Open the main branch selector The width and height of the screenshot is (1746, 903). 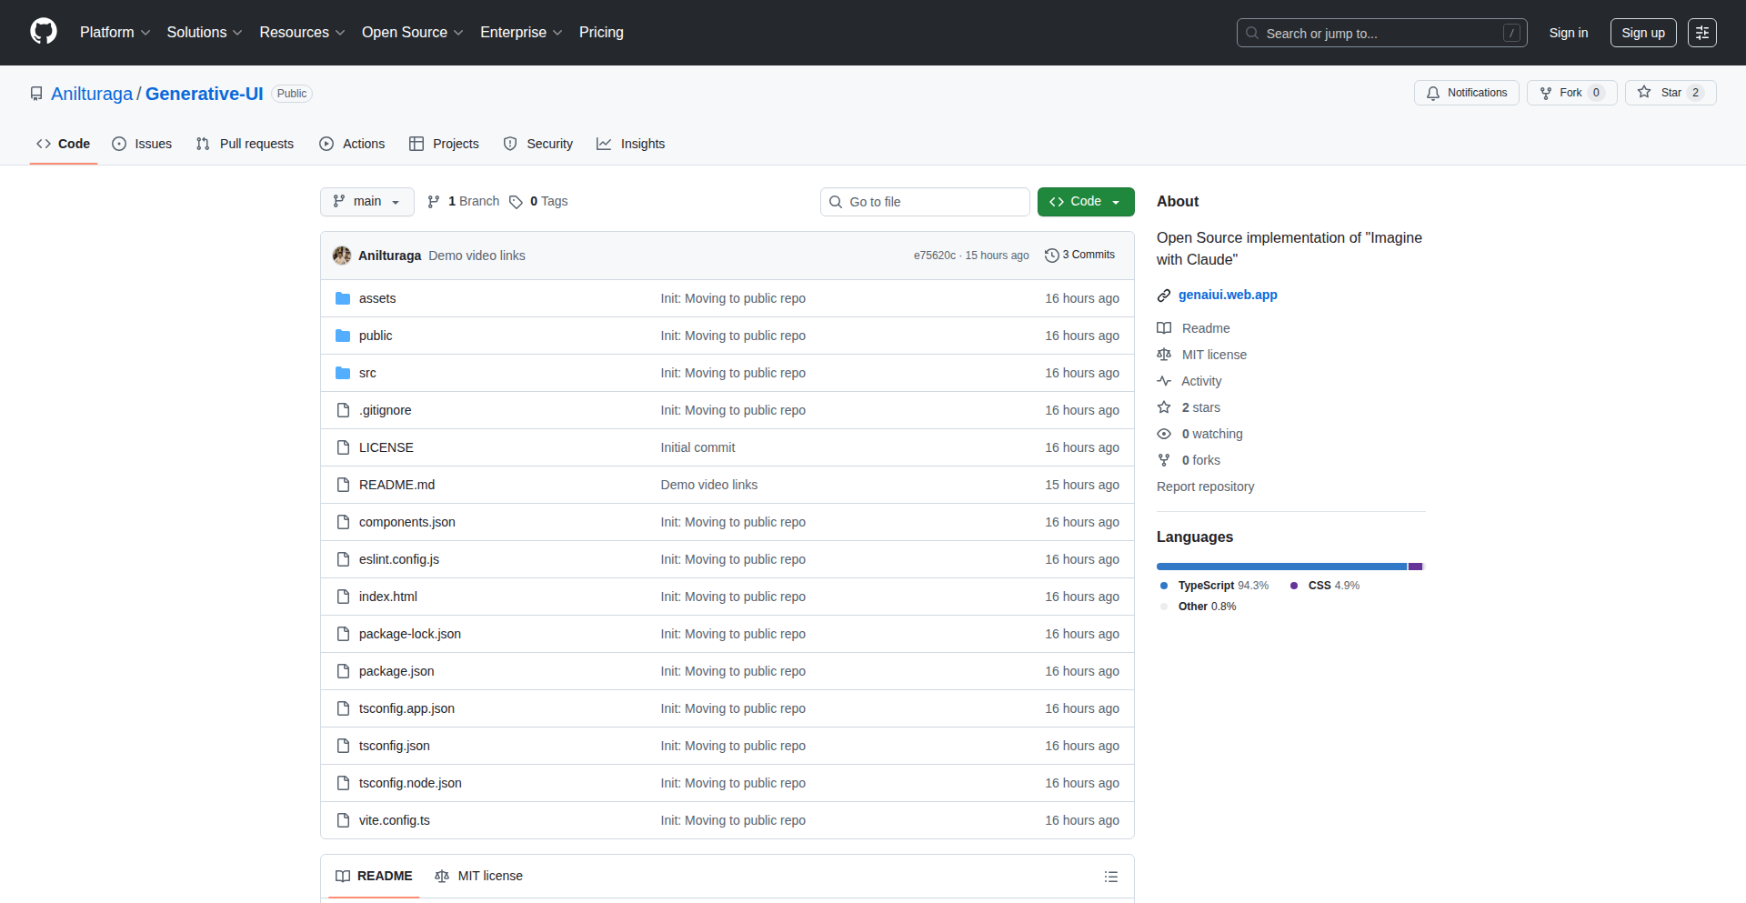(x=366, y=201)
